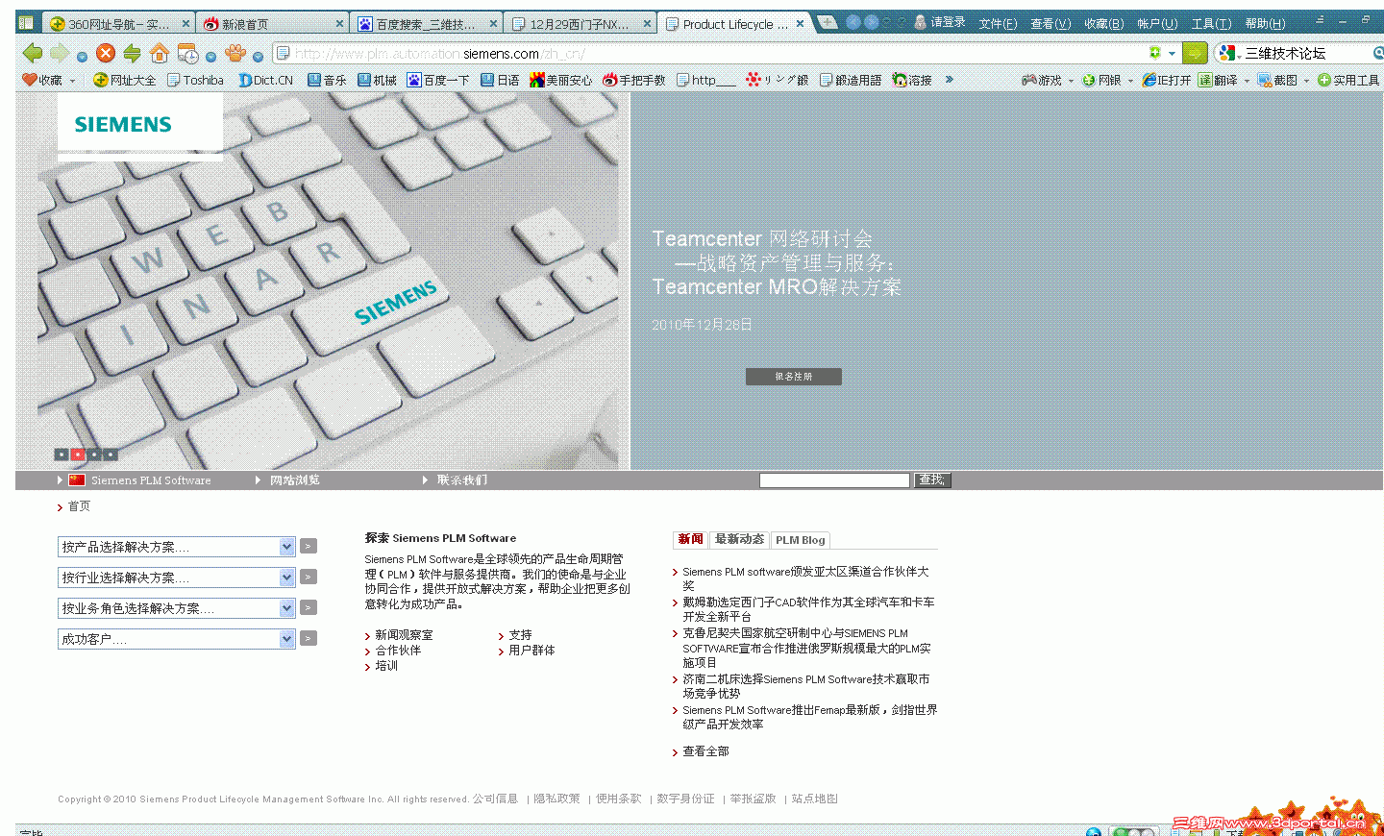Screen dimensions: 1384x836
Task: Select the second (red) banner slide dot
Action: [x=78, y=455]
